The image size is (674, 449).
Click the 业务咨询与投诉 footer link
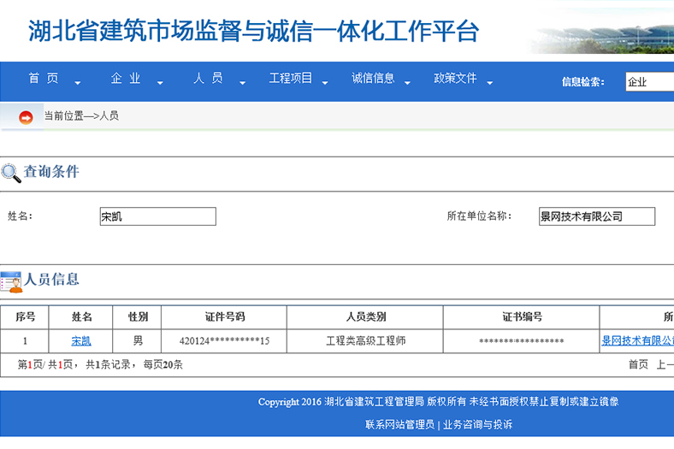(x=477, y=424)
